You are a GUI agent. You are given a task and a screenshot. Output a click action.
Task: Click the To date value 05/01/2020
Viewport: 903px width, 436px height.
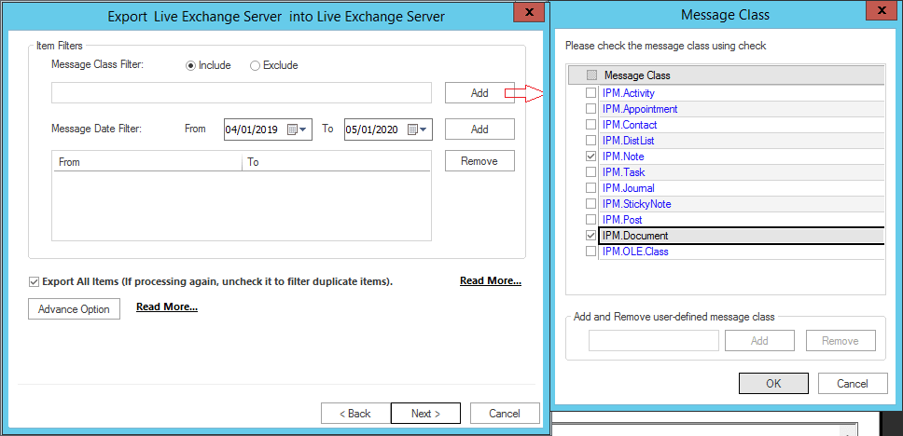pyautogui.click(x=372, y=130)
